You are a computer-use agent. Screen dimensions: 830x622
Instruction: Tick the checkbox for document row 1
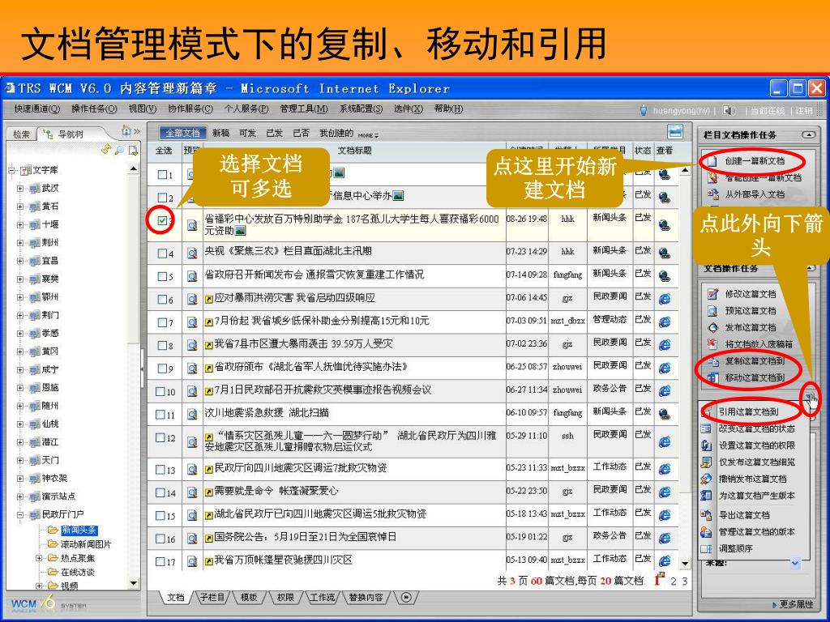[162, 174]
